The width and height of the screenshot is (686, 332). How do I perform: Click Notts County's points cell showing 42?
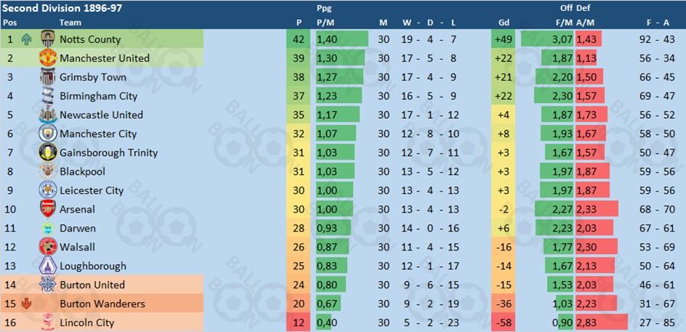298,39
